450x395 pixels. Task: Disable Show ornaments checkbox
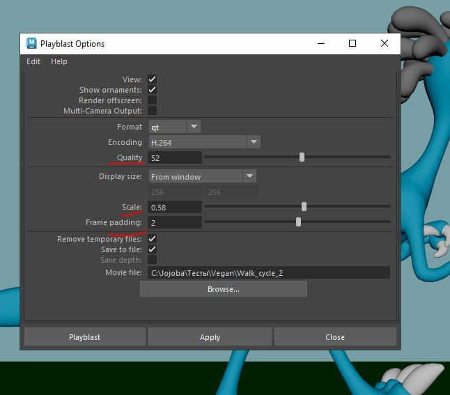152,90
